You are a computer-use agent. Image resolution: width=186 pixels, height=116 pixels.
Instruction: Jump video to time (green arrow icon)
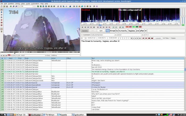point(11,6)
